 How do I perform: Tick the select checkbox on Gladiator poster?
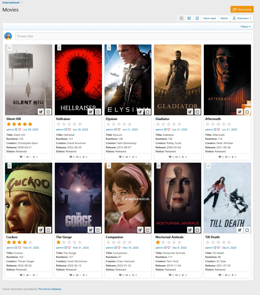(197, 112)
